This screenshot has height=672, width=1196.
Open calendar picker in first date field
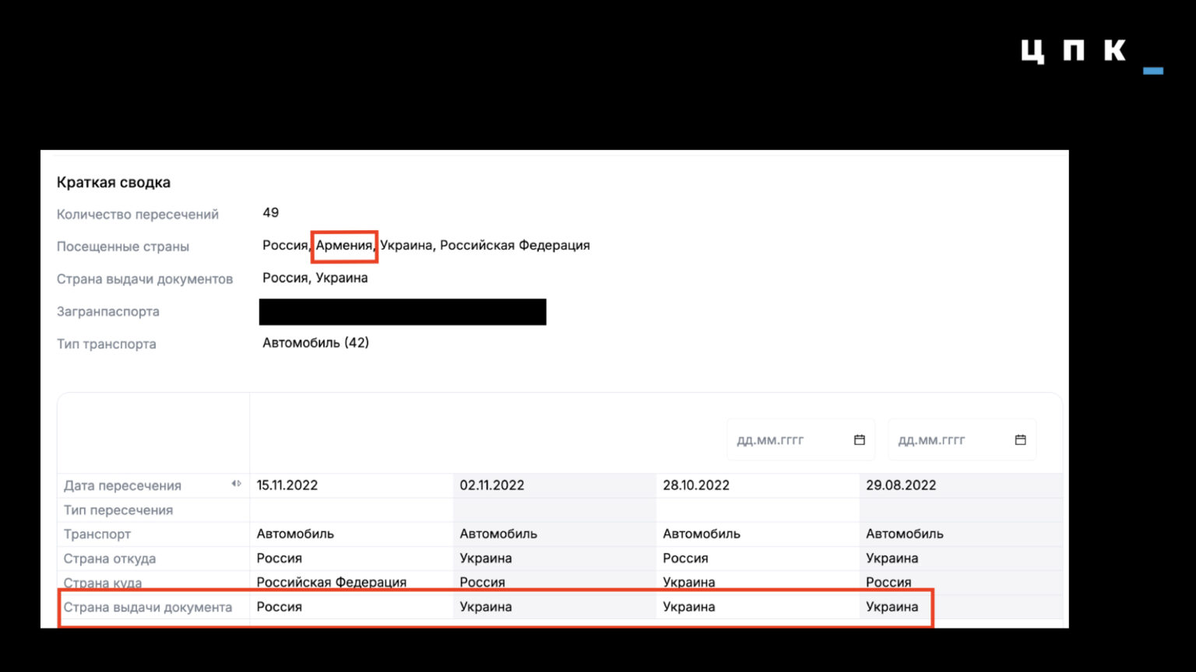tap(860, 440)
